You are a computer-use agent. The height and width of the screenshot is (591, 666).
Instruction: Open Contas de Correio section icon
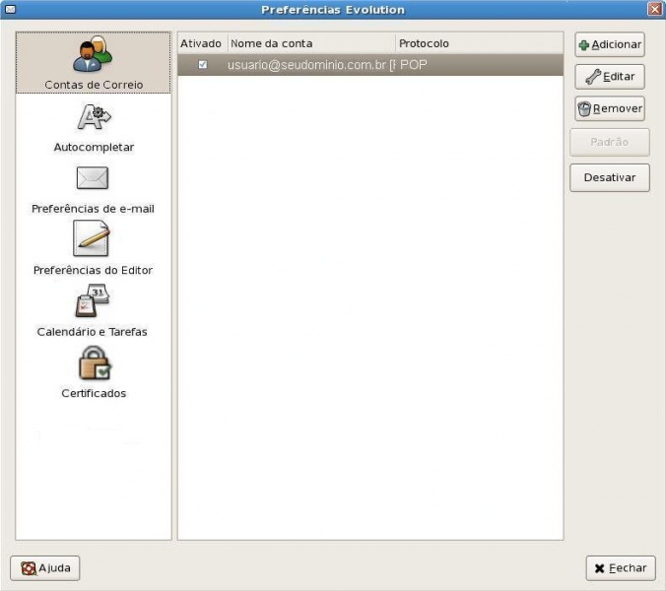click(x=93, y=53)
